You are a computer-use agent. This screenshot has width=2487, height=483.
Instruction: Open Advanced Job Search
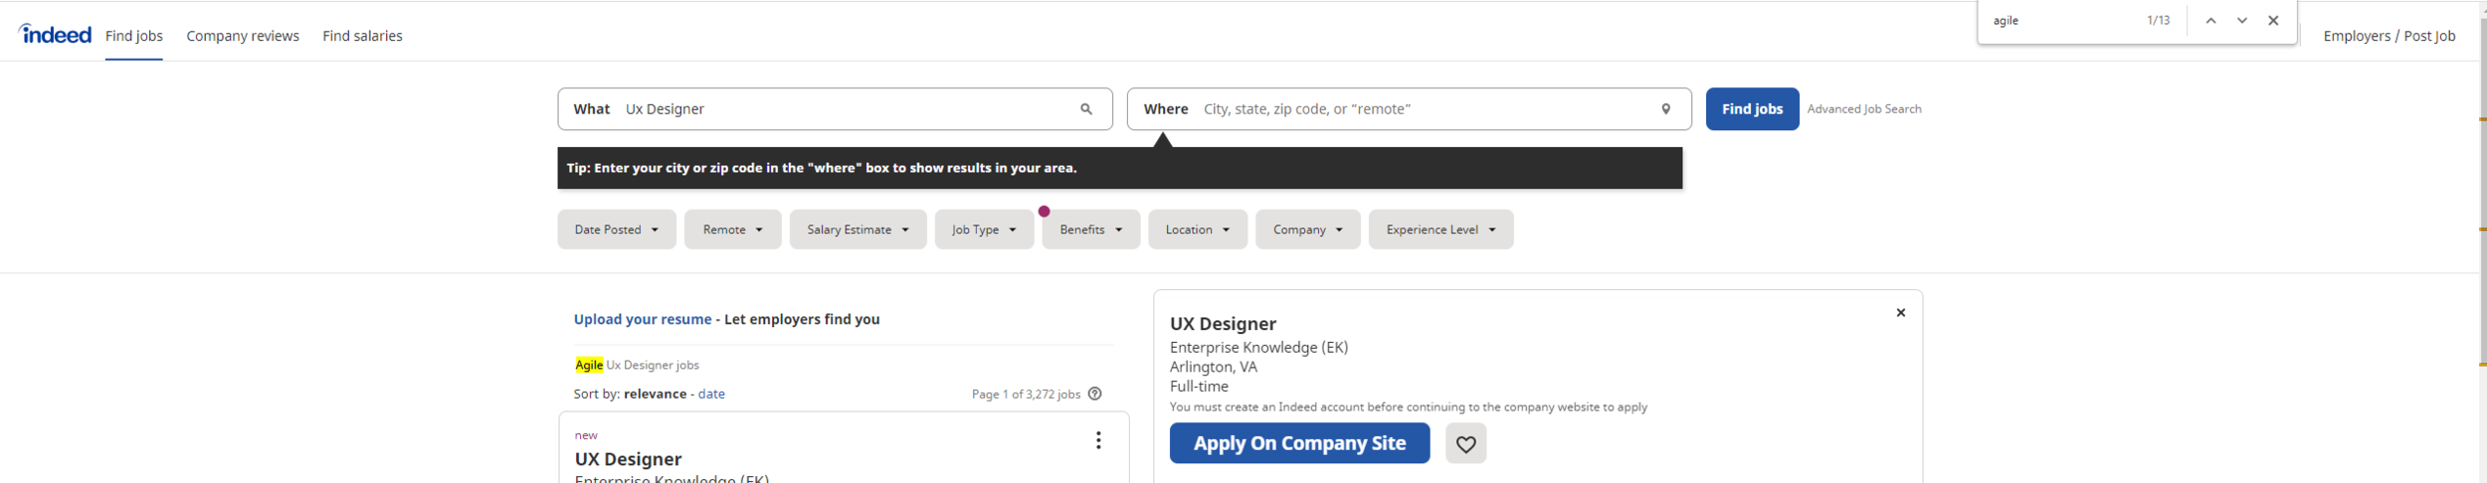[1864, 109]
